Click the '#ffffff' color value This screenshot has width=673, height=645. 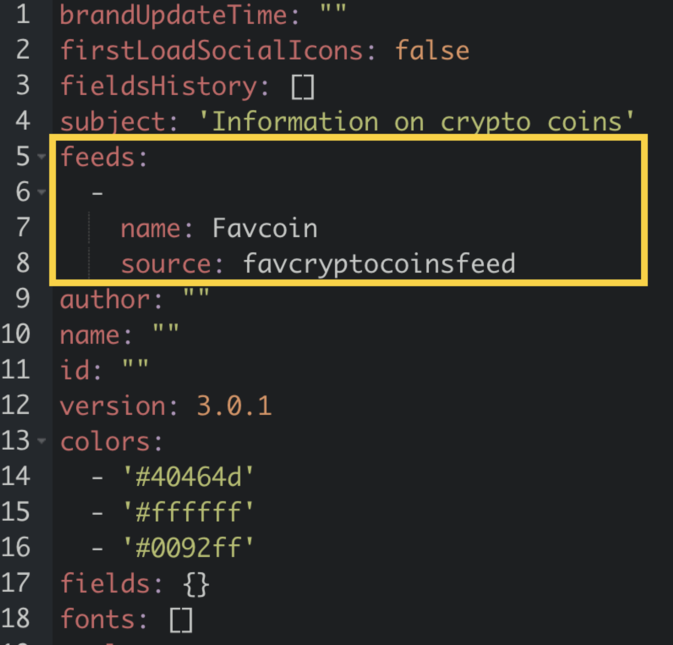(188, 512)
